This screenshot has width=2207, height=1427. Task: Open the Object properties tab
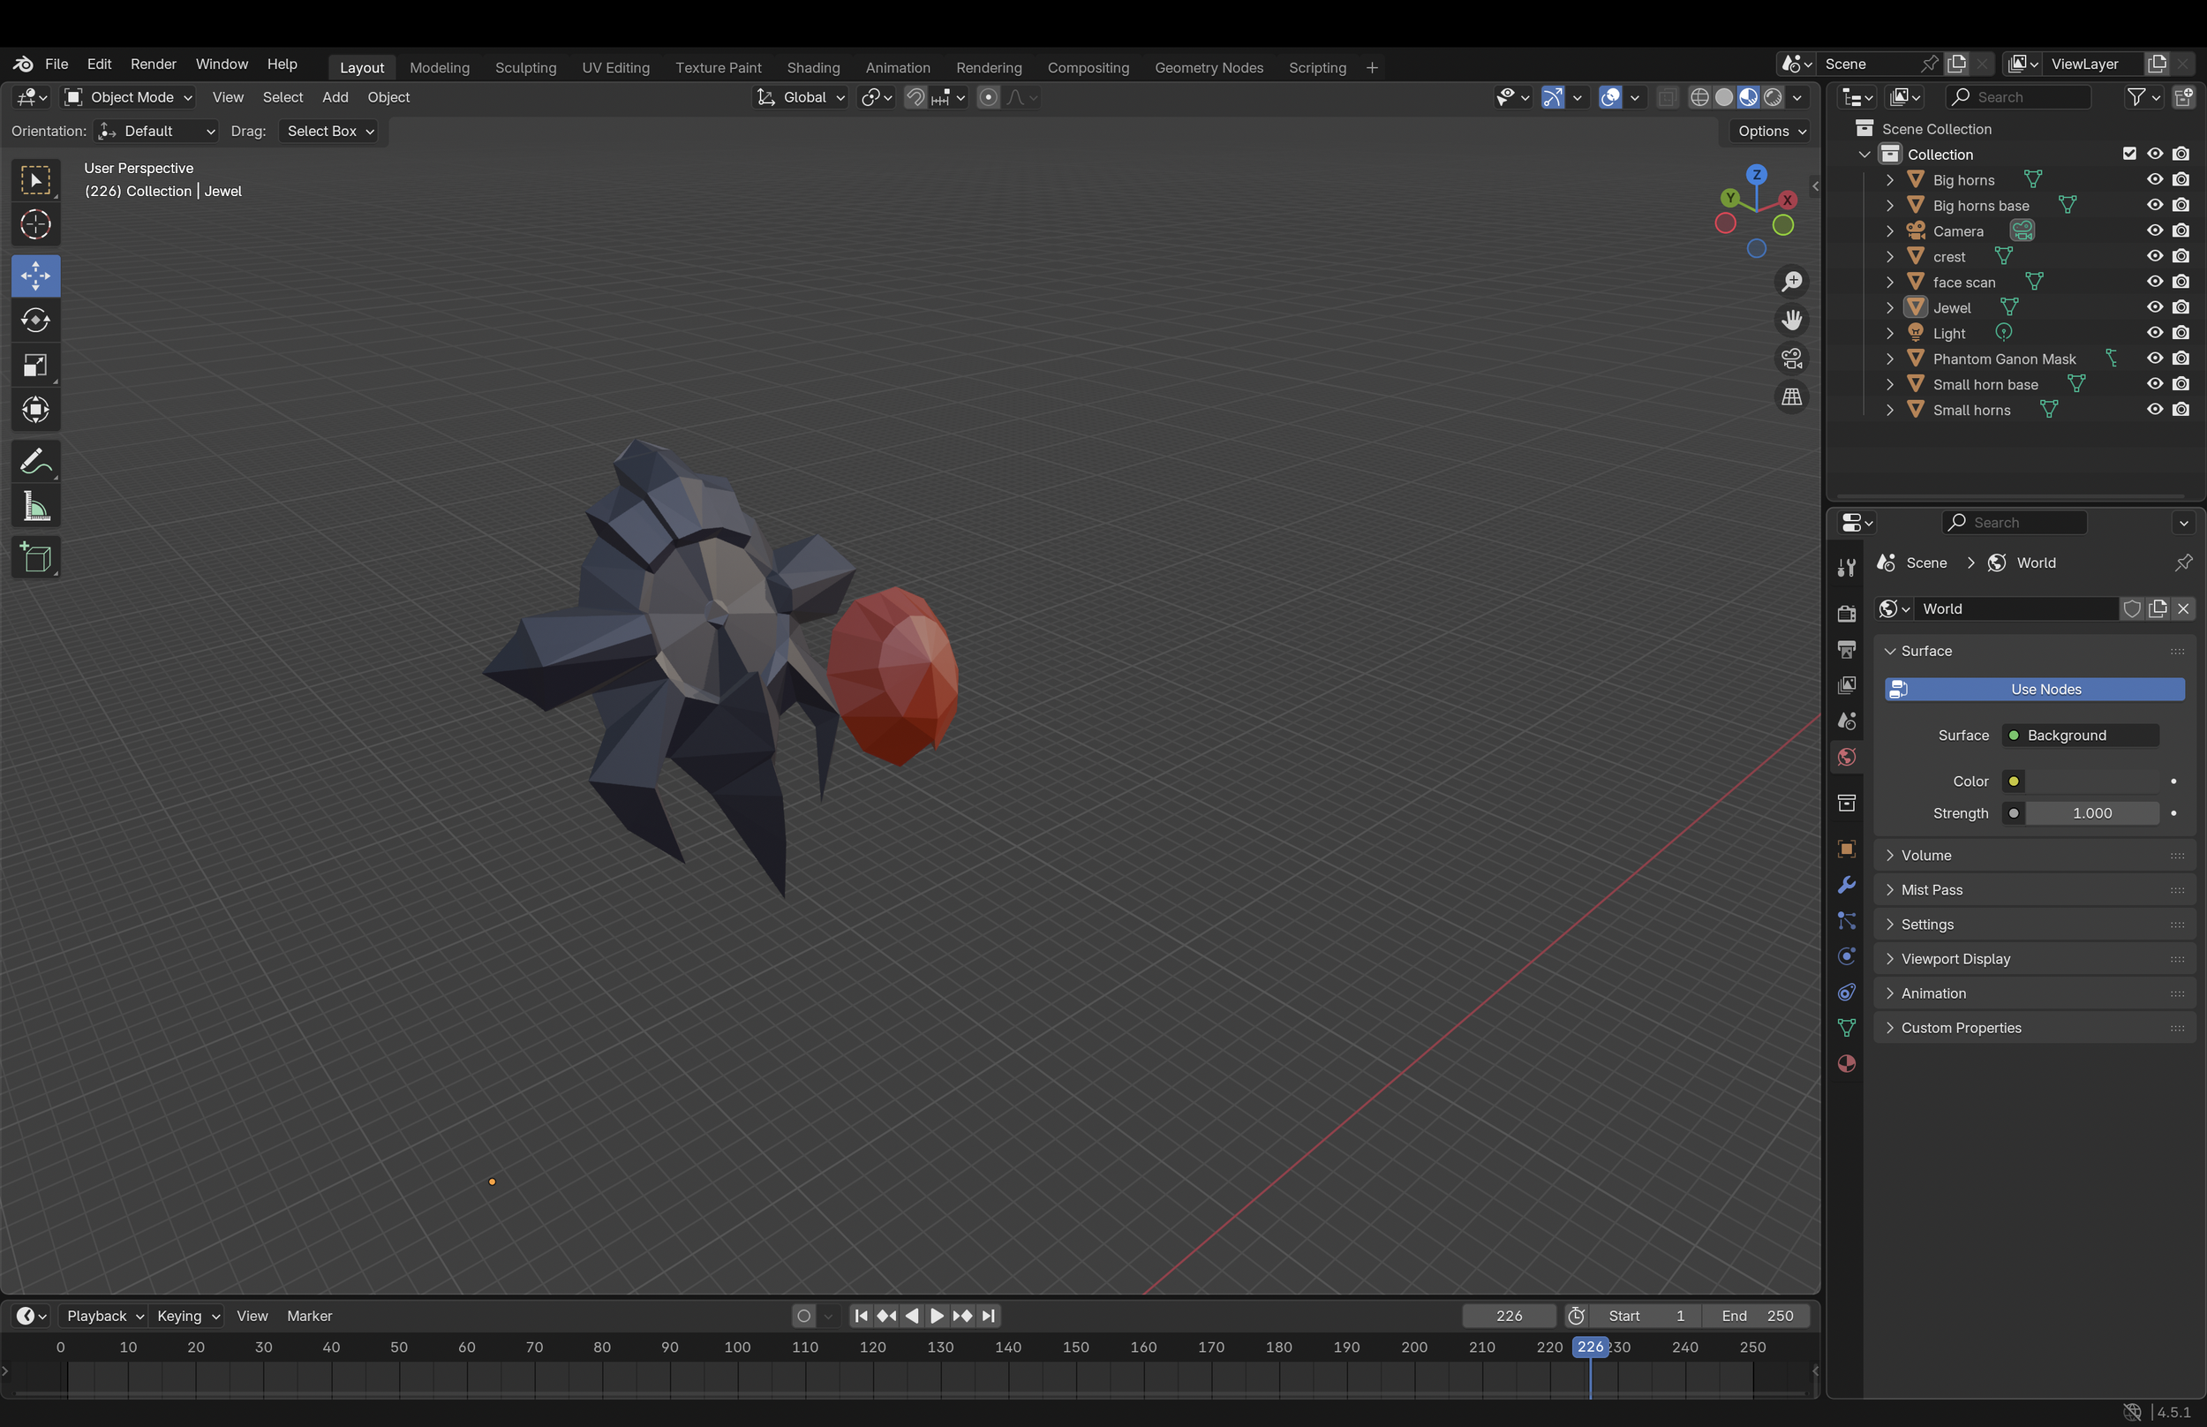tap(1846, 849)
